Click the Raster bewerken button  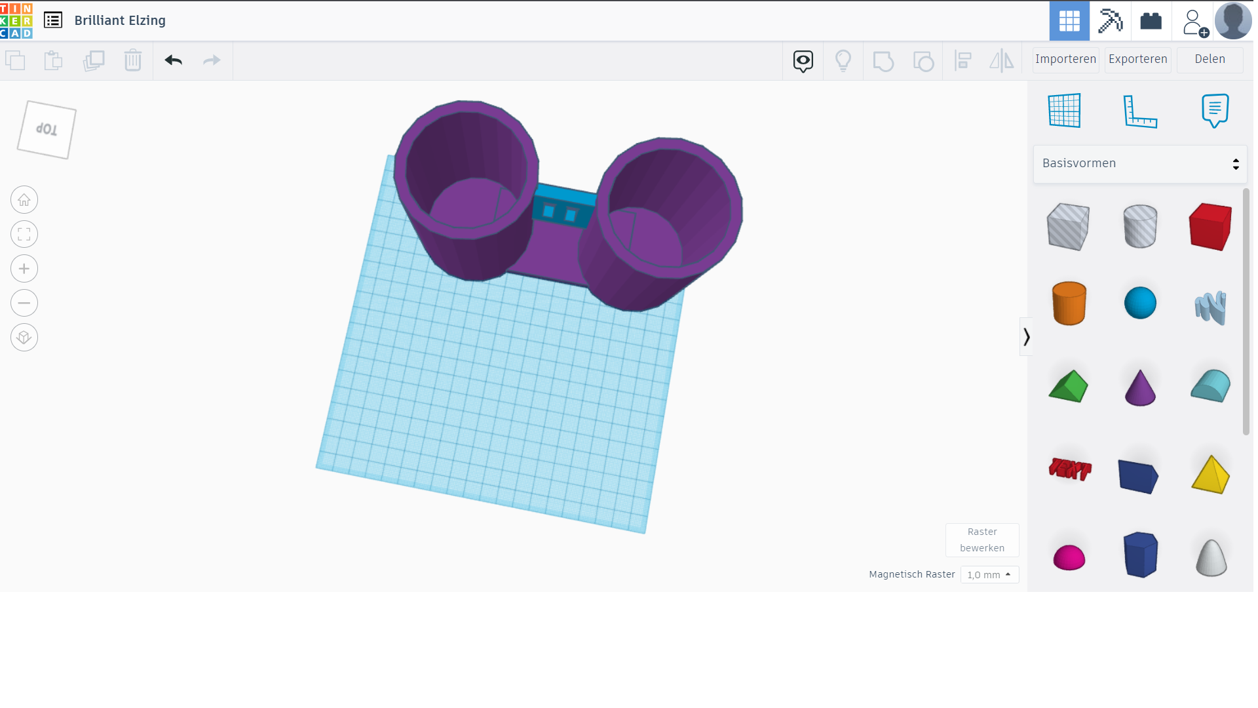[982, 540]
